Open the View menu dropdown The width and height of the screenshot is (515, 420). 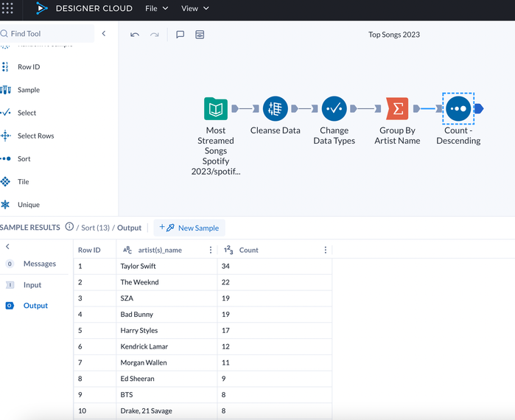coord(195,9)
